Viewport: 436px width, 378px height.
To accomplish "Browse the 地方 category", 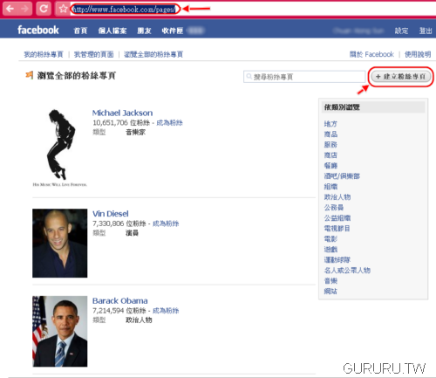I will [330, 124].
